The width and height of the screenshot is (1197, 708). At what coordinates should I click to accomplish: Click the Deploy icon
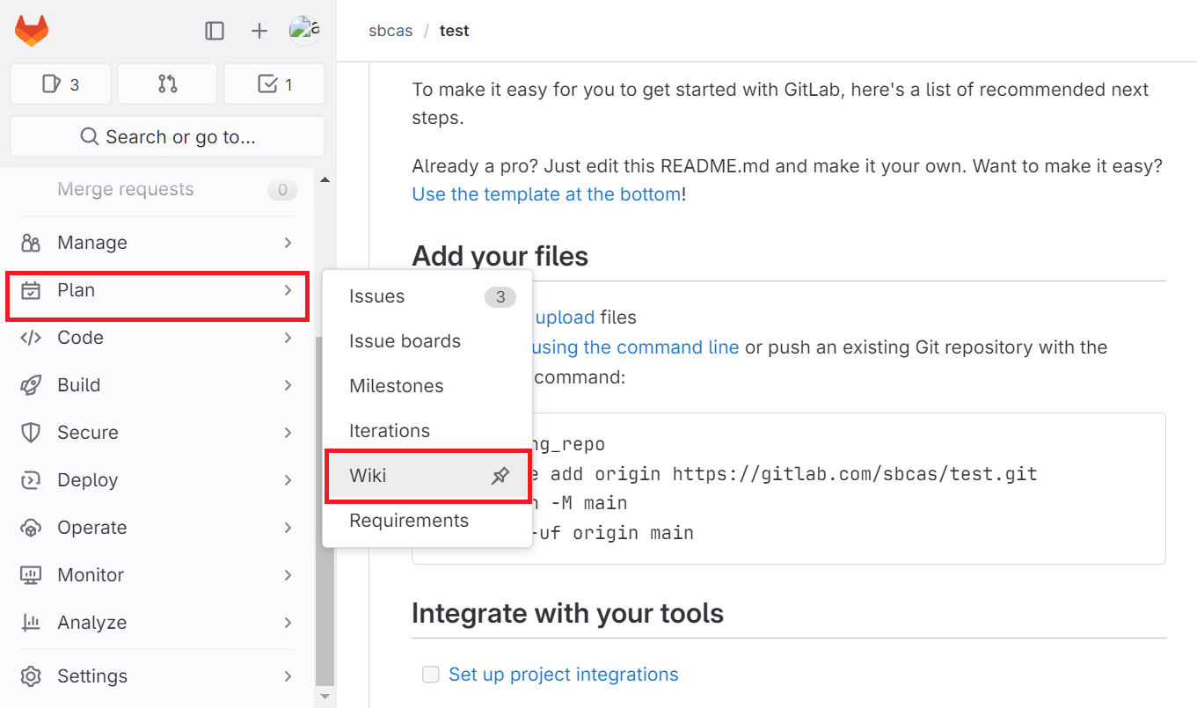tap(31, 480)
